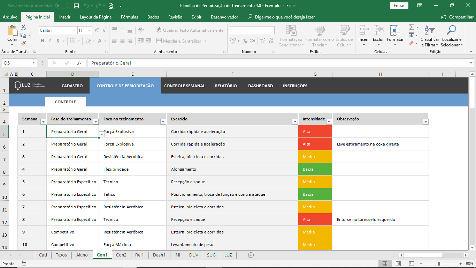Click the new sheet plus icon

[x=251, y=255]
